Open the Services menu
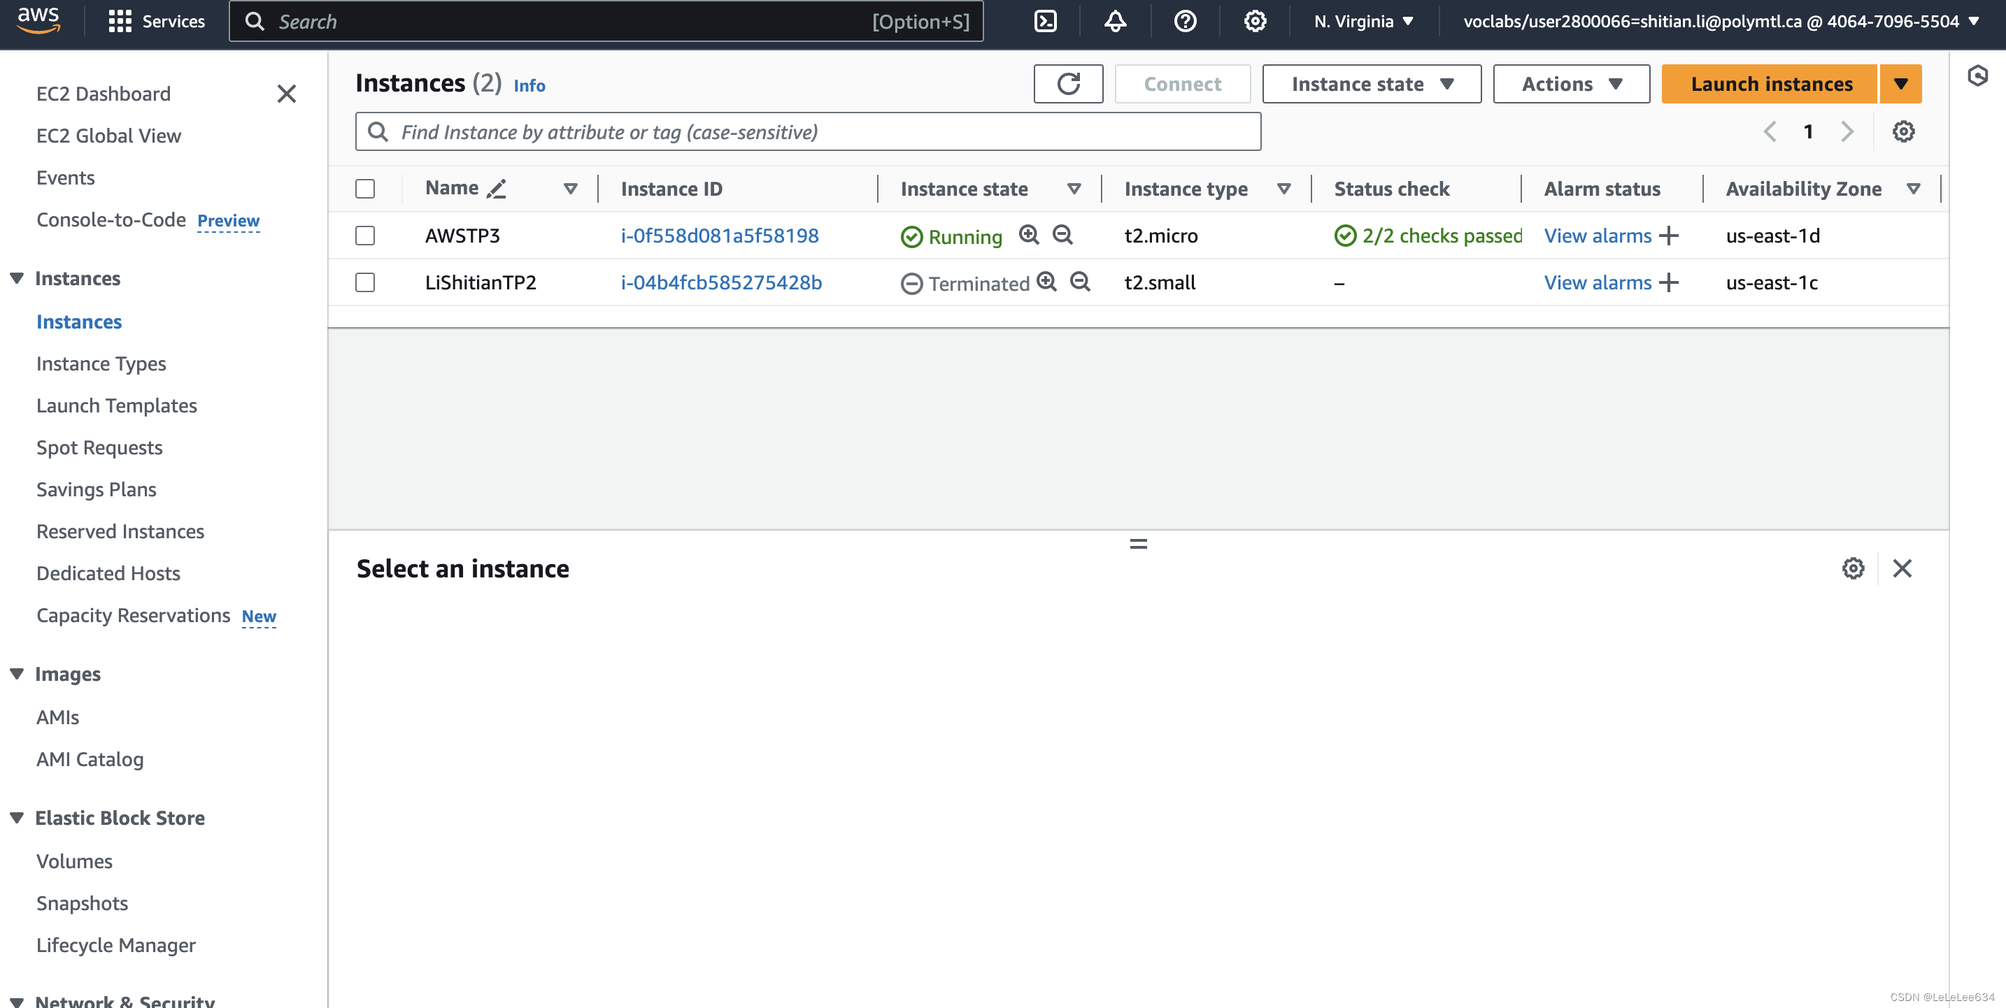 point(157,21)
